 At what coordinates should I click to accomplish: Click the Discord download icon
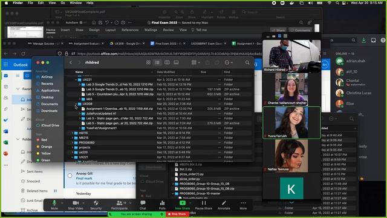point(363,41)
